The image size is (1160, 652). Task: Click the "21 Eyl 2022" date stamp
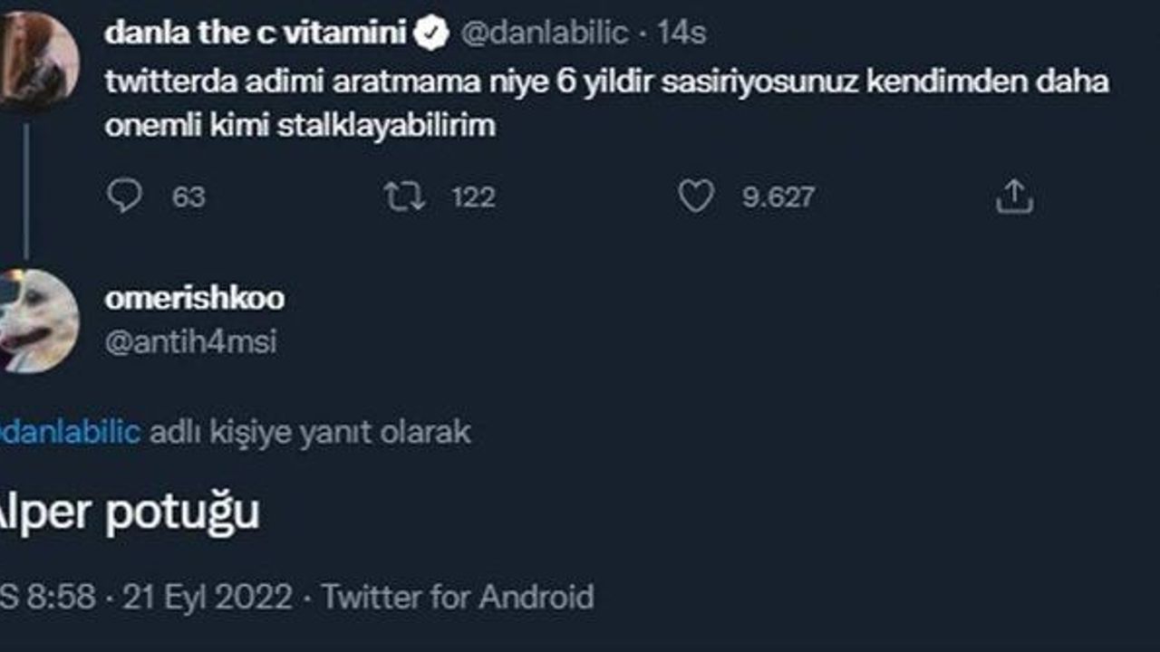208,598
